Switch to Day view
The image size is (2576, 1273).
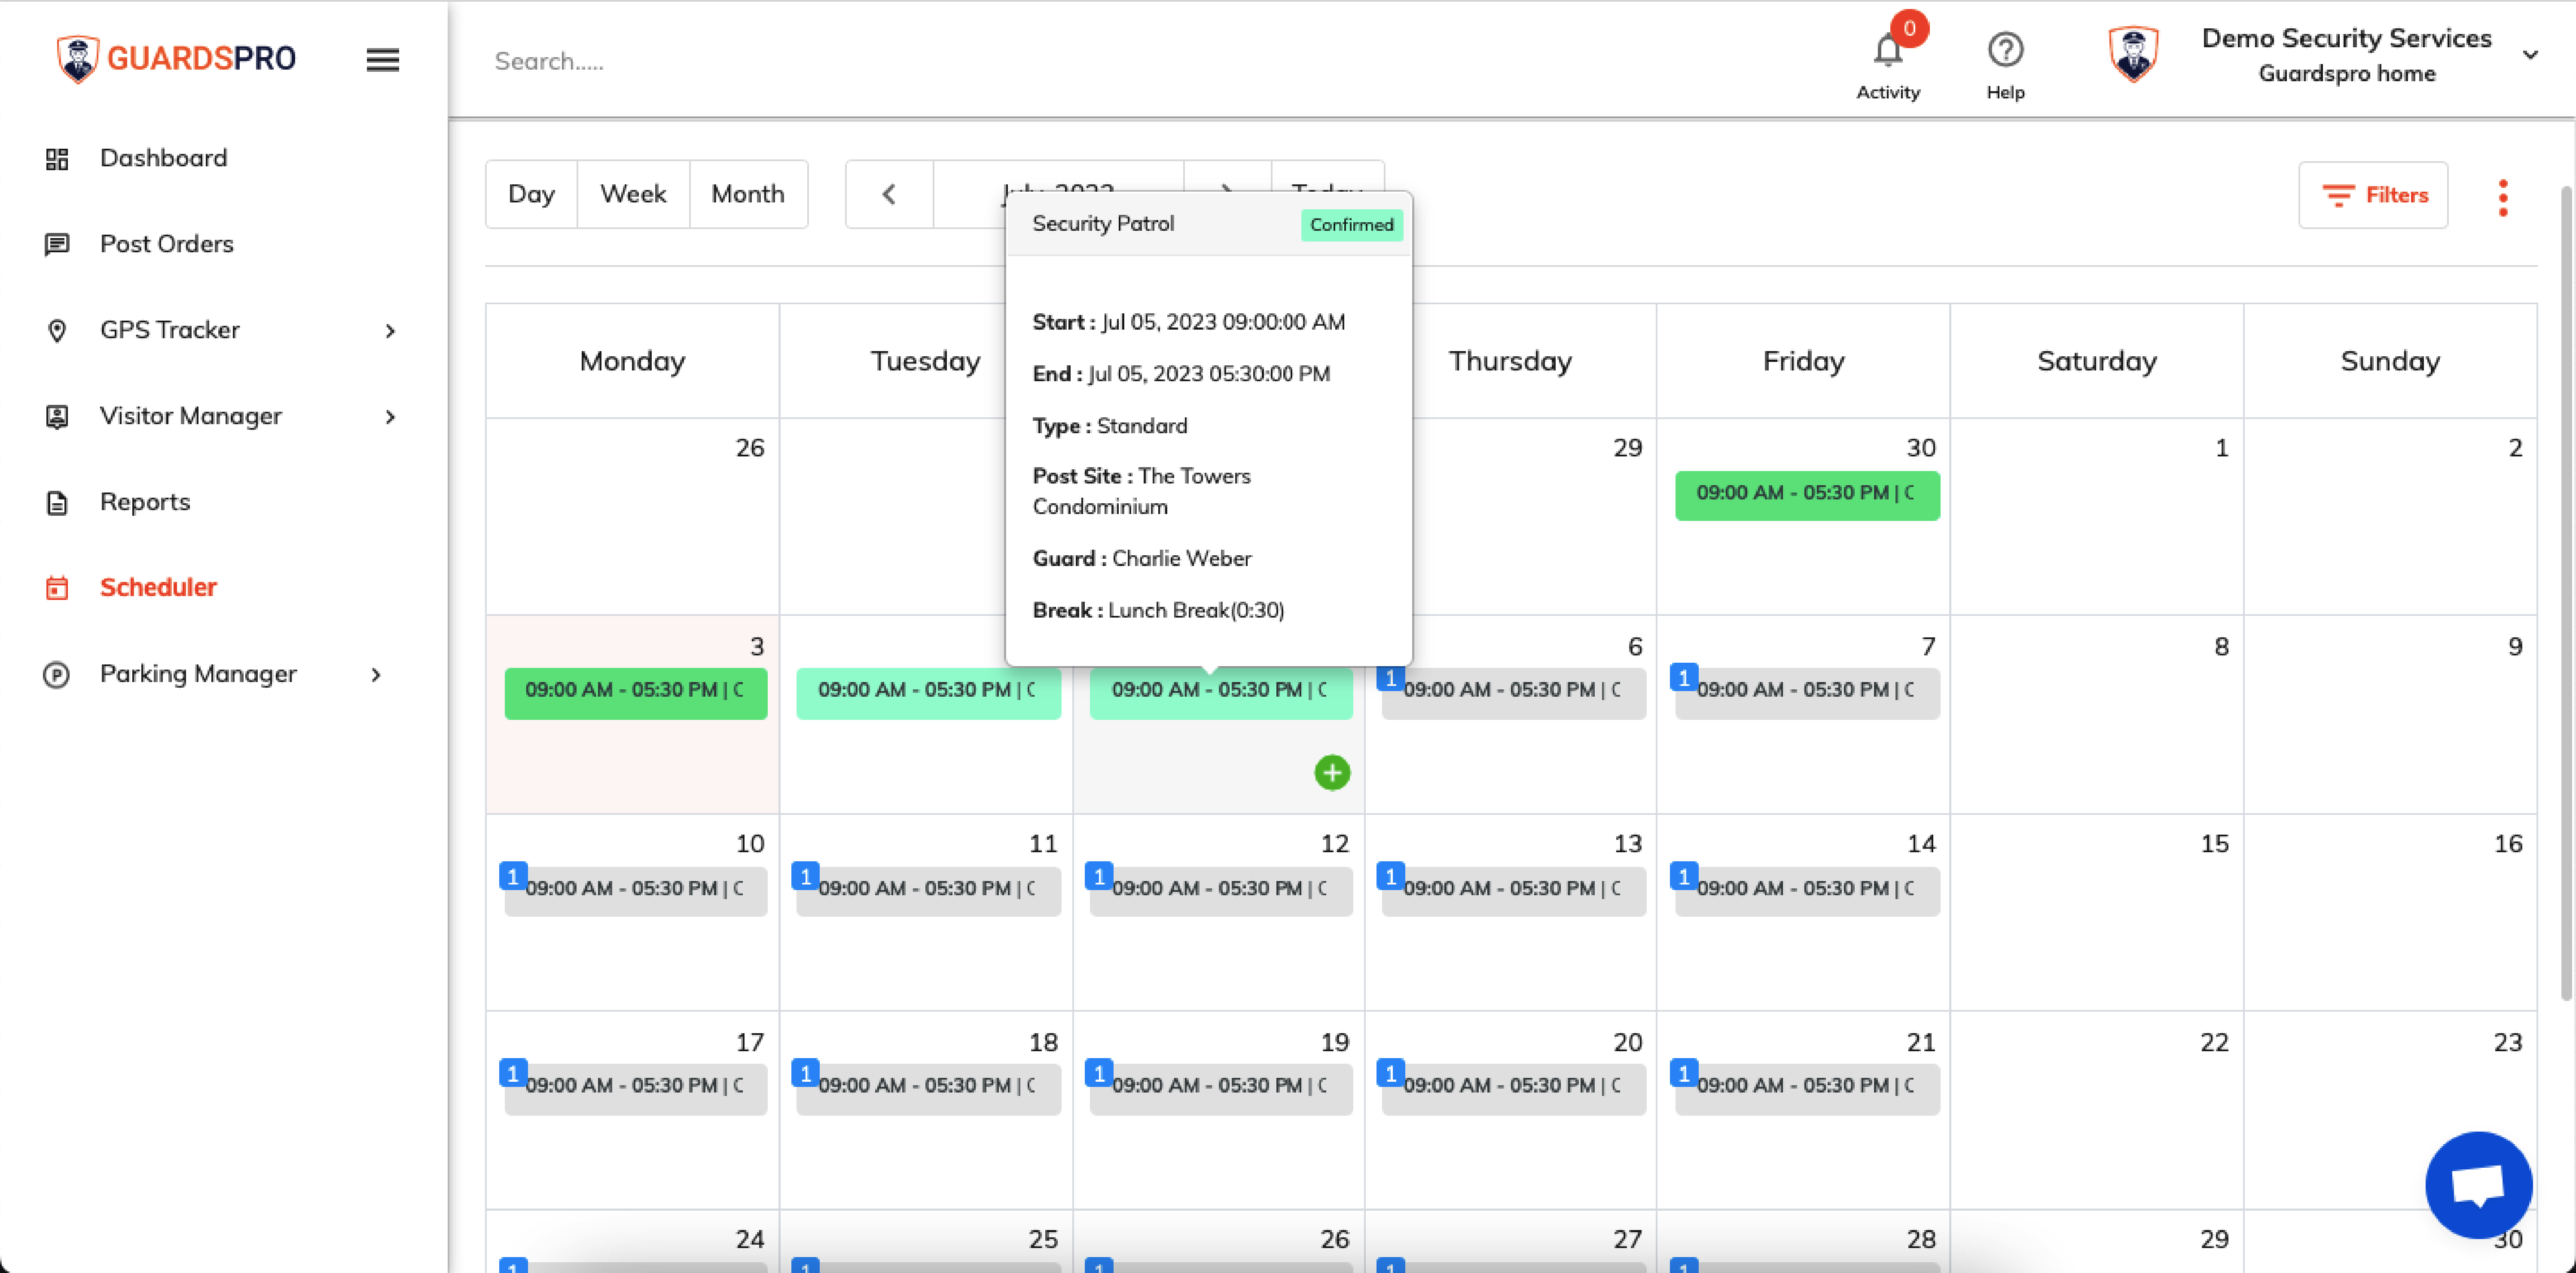[x=531, y=194]
